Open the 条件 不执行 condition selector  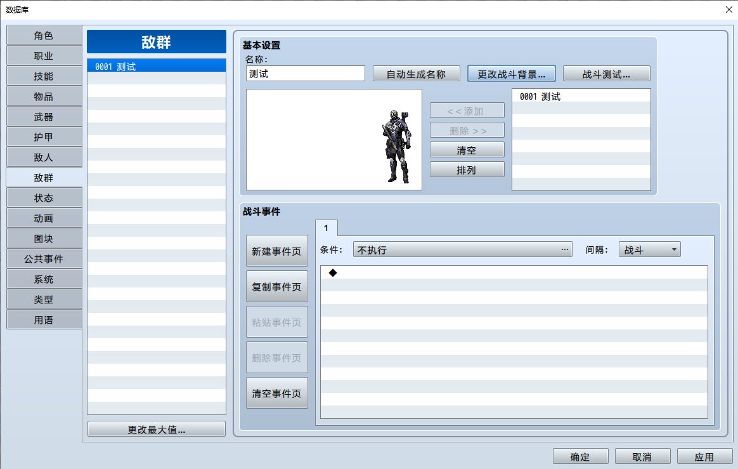[x=463, y=250]
